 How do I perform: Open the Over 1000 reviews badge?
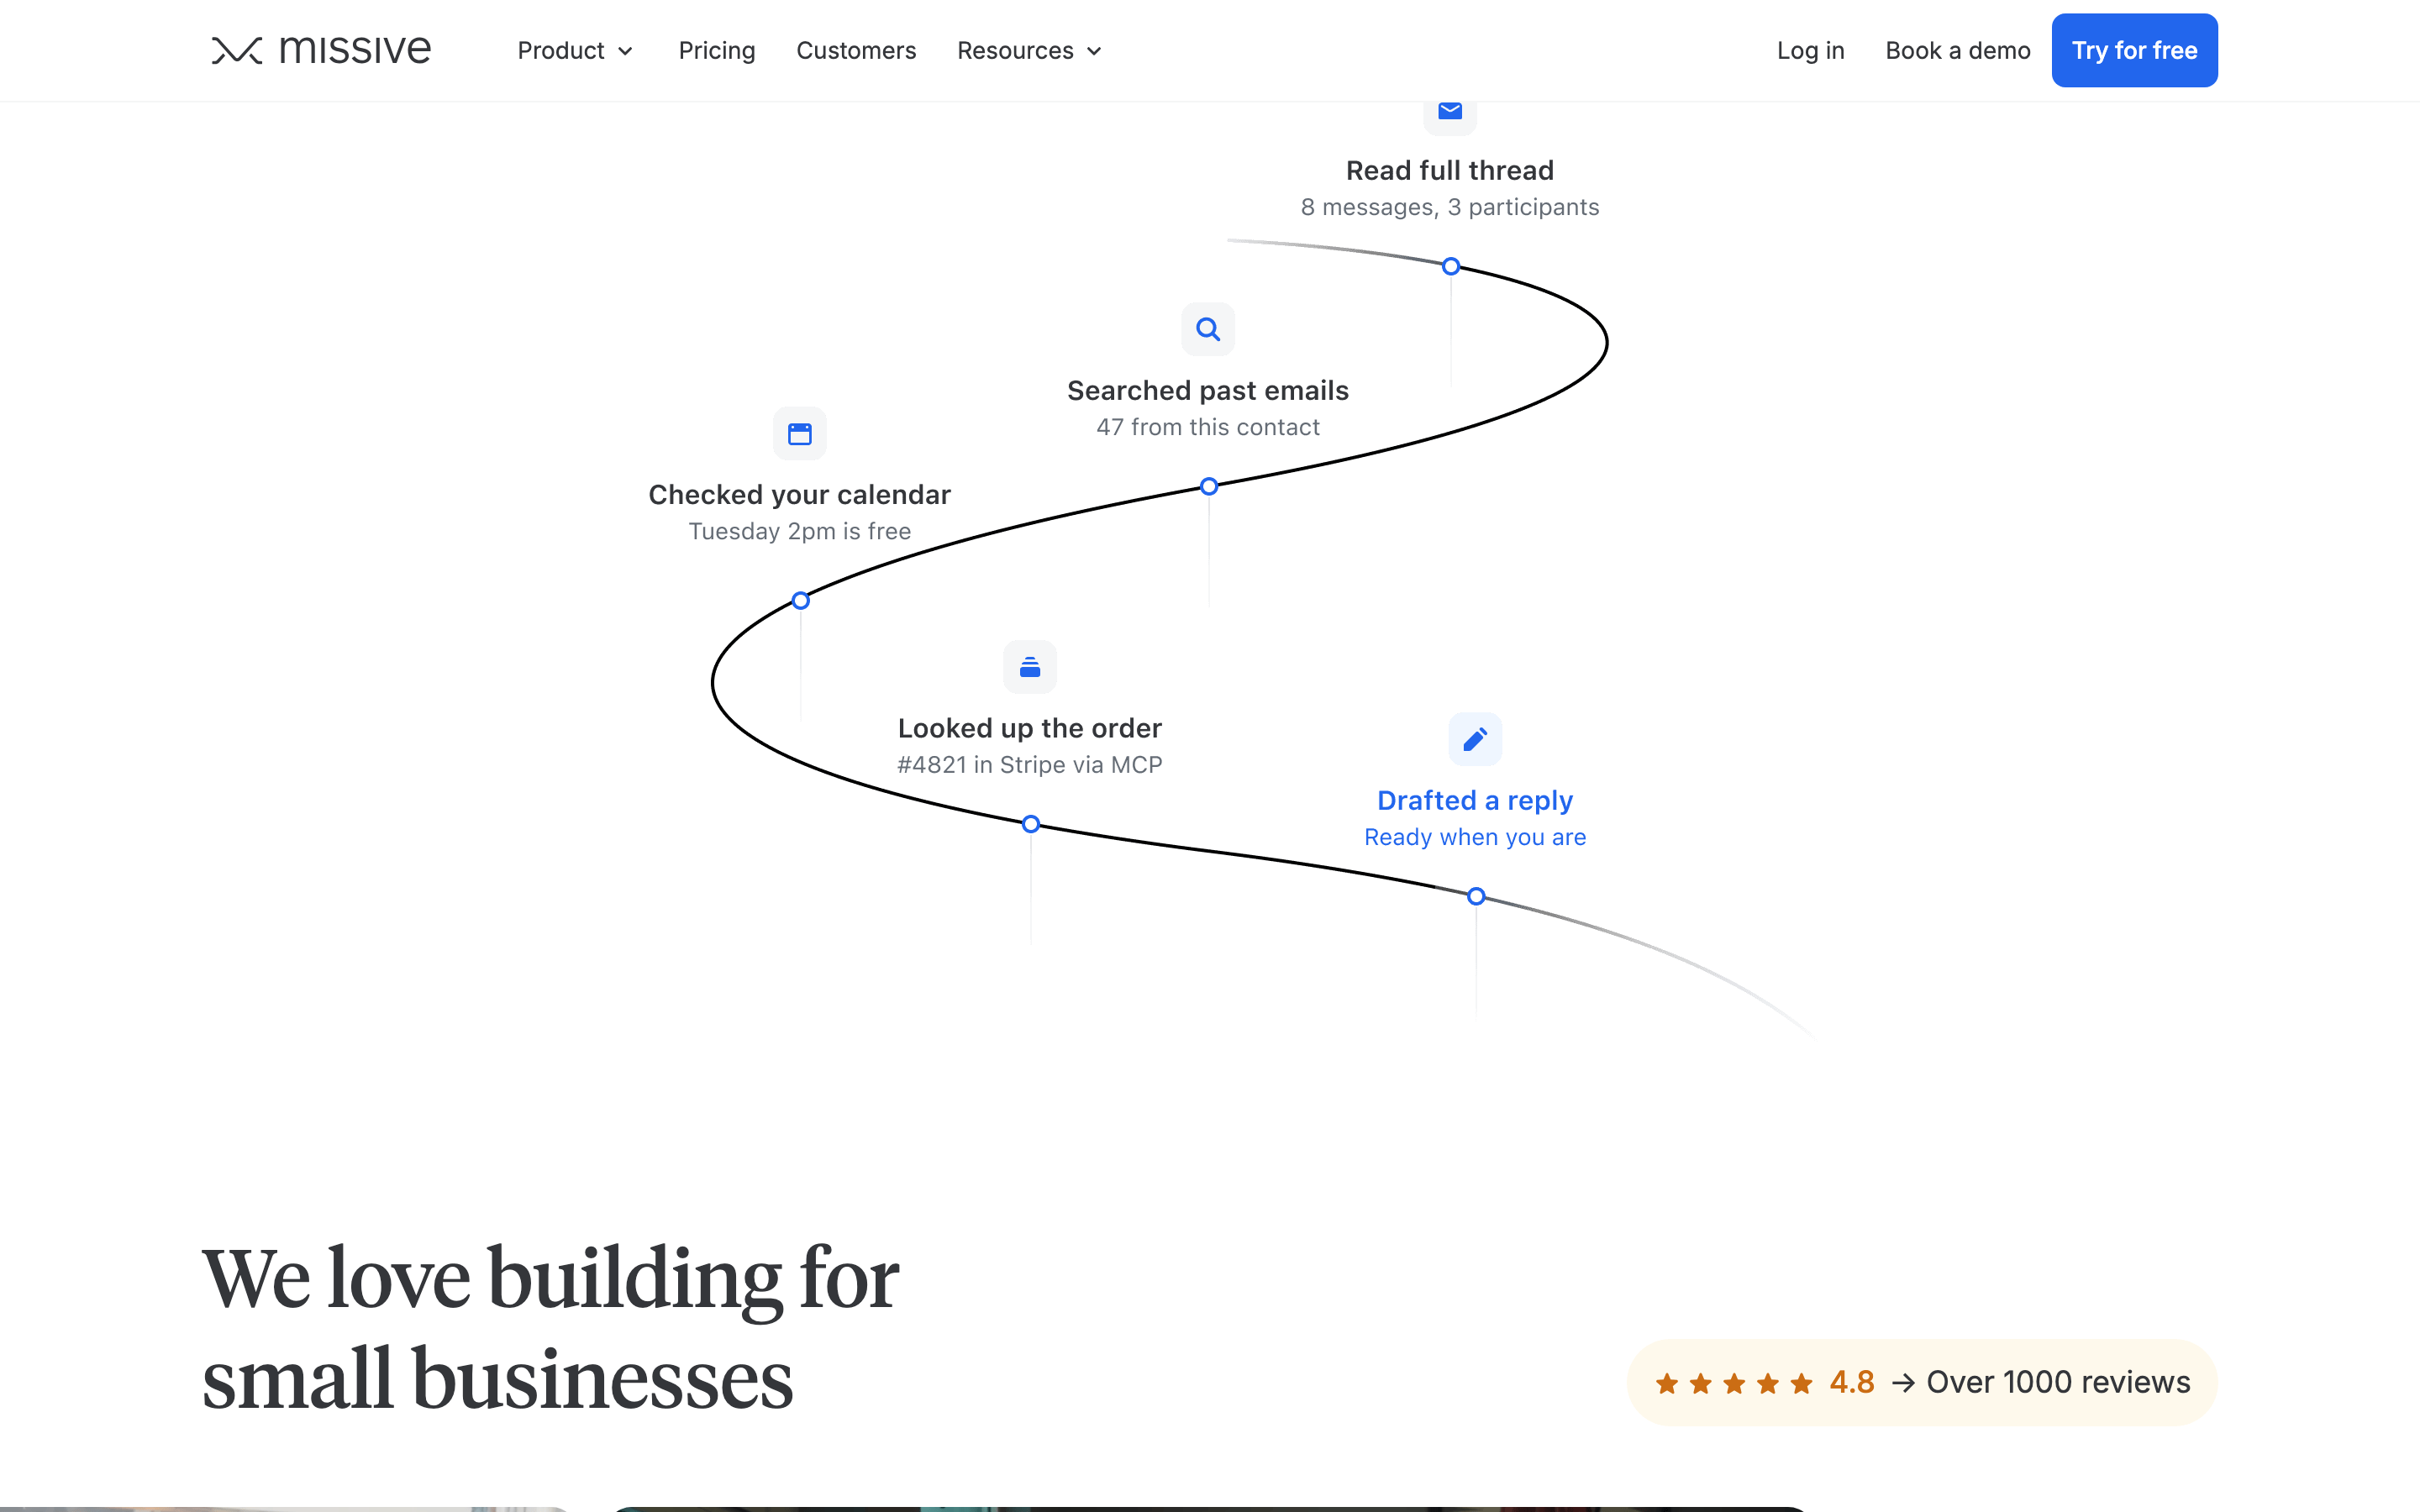(x=1922, y=1383)
